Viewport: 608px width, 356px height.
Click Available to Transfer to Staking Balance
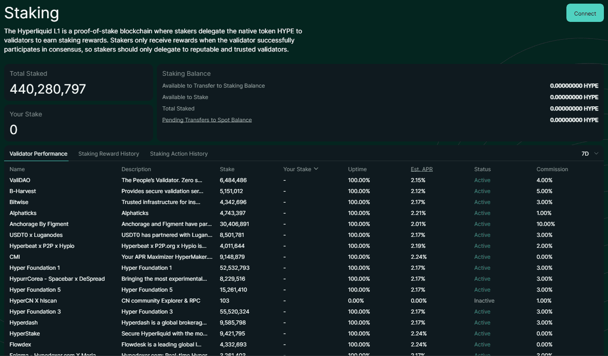pyautogui.click(x=213, y=86)
